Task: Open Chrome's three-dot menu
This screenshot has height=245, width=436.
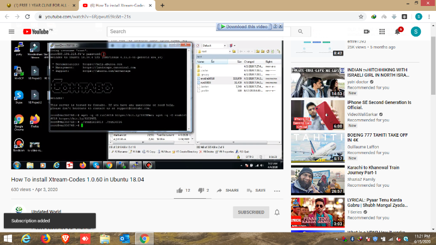Action: [x=429, y=17]
